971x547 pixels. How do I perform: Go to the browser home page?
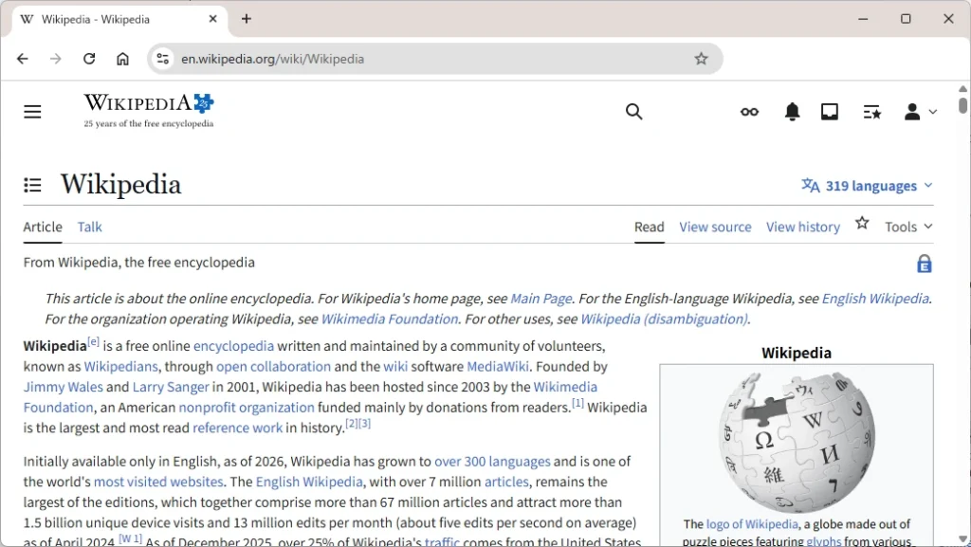tap(122, 59)
